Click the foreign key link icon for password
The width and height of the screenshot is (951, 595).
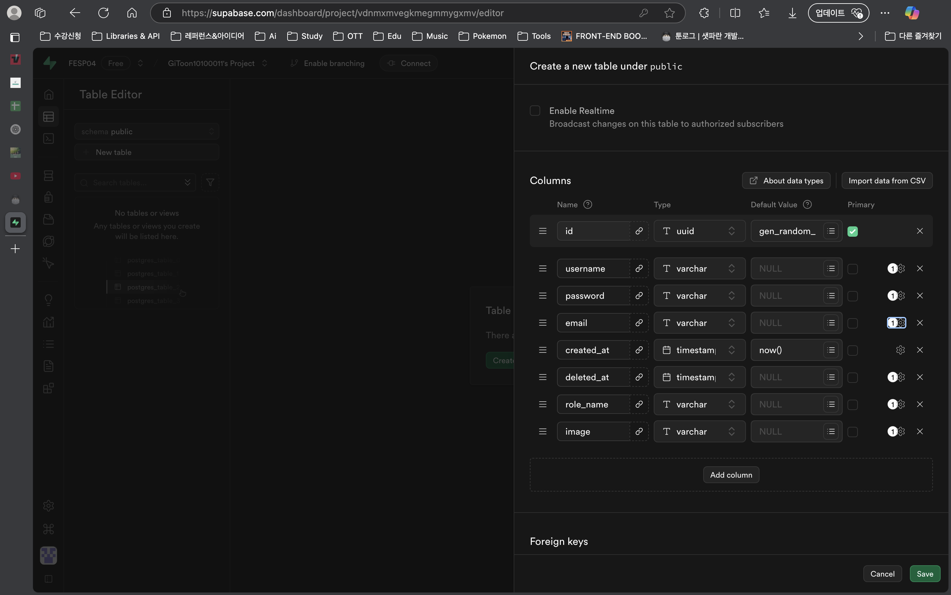pyautogui.click(x=639, y=296)
